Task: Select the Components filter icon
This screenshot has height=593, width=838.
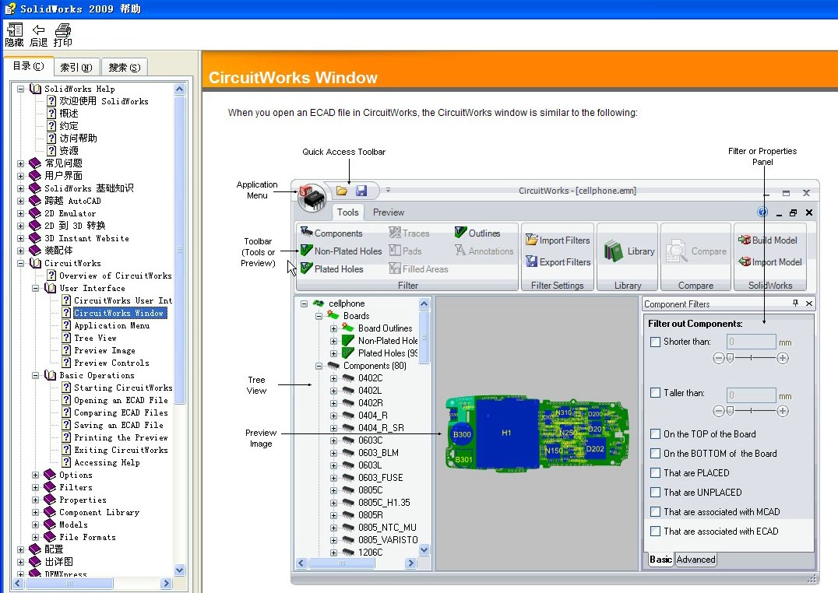Action: [307, 232]
